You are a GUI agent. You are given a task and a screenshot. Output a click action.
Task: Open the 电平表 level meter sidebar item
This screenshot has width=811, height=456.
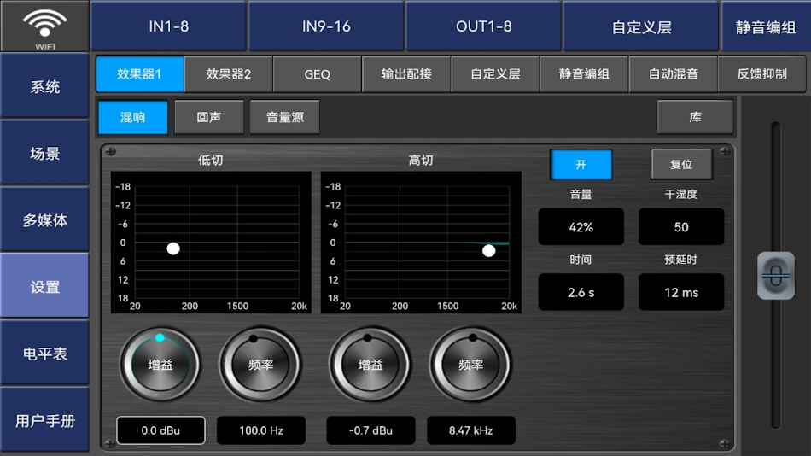[44, 353]
